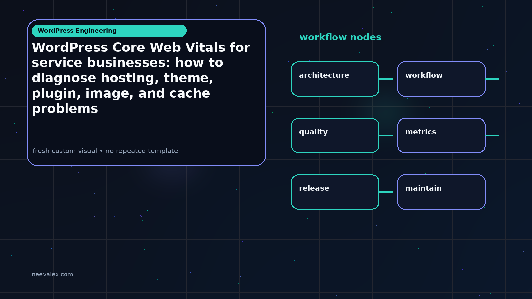This screenshot has width=532, height=299.
Task: Click the fresh custom visual caption
Action: pyautogui.click(x=105, y=151)
